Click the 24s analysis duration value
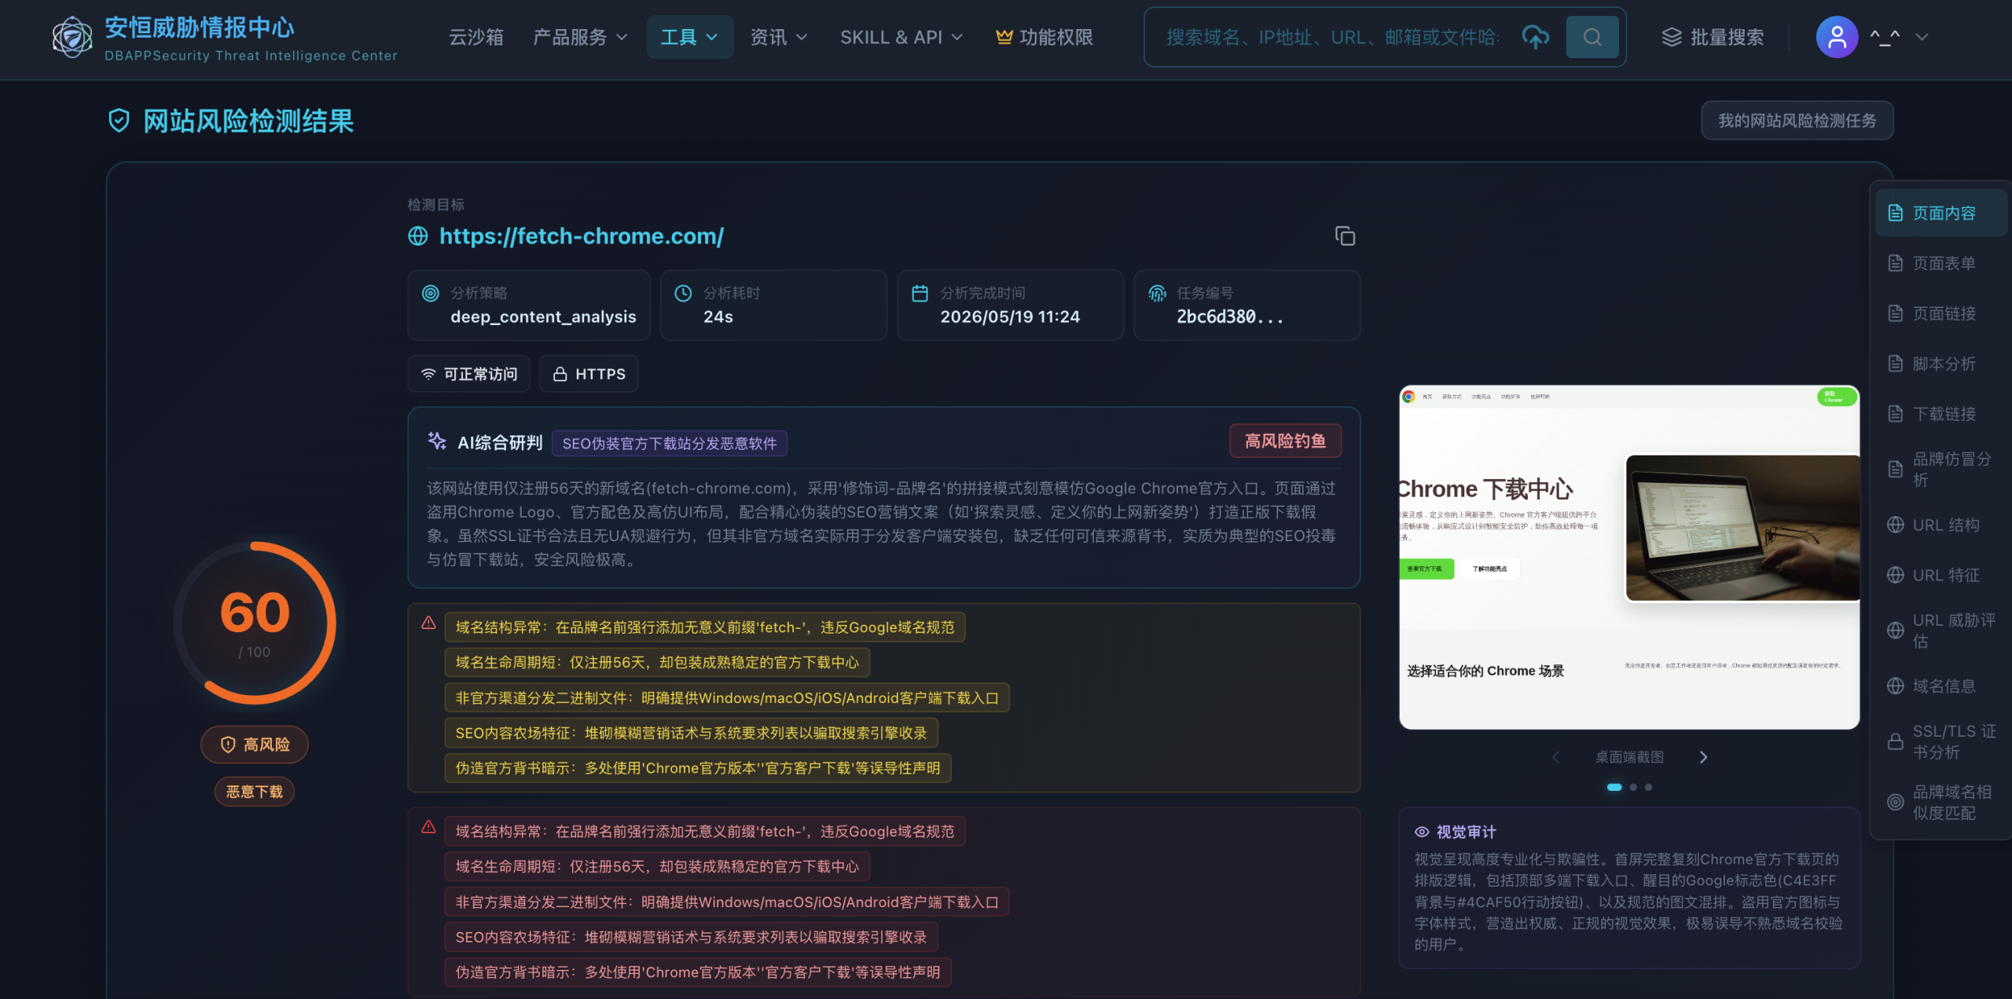The height and width of the screenshot is (999, 2012). pyautogui.click(x=718, y=317)
